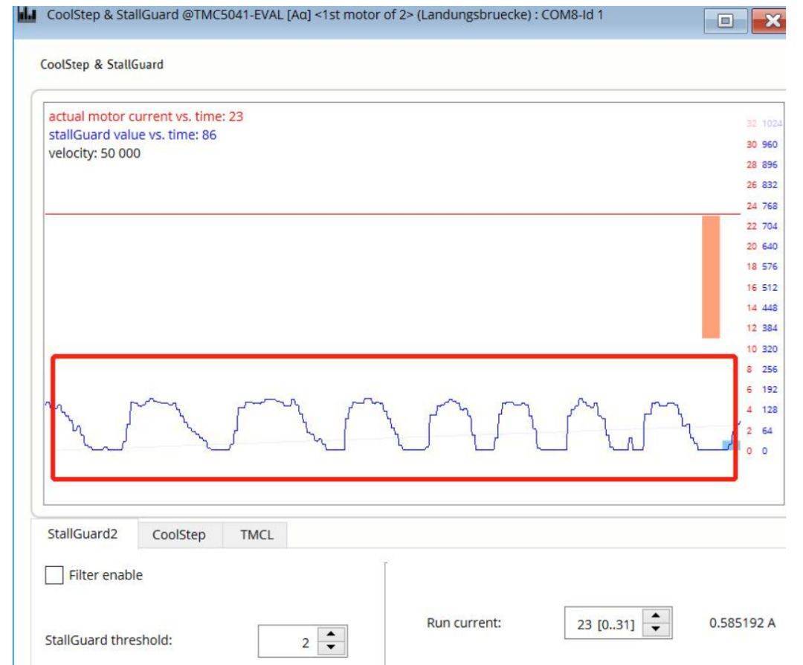Click the red actual motor current legend

(146, 116)
